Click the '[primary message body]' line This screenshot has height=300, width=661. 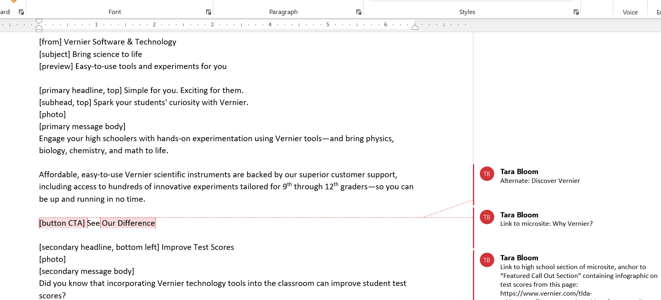(82, 126)
